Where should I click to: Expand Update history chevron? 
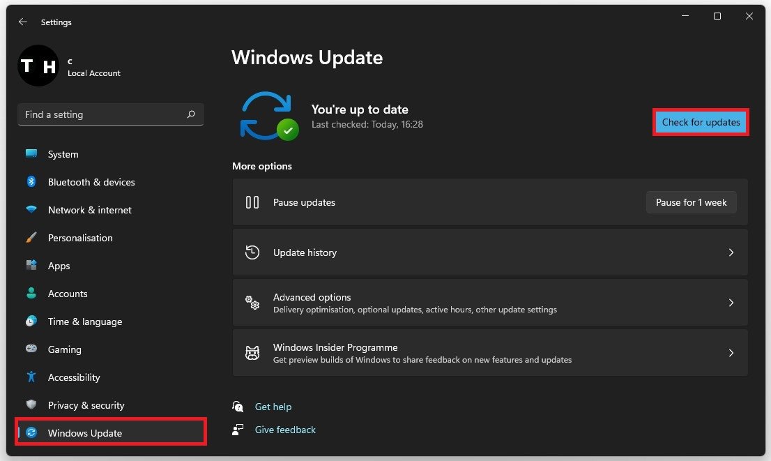pos(731,252)
